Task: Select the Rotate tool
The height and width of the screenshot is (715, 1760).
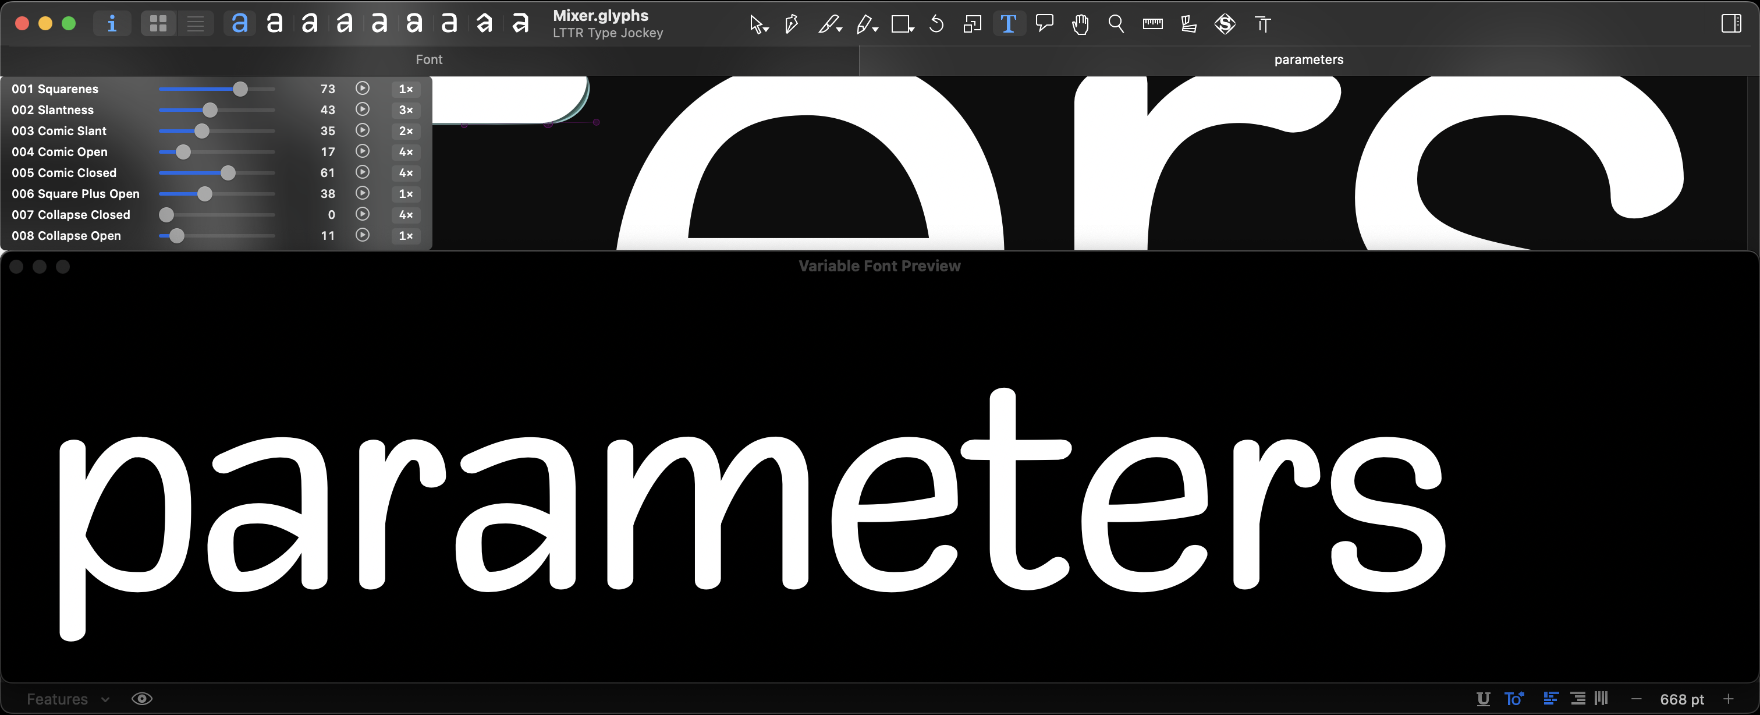Action: pos(936,24)
